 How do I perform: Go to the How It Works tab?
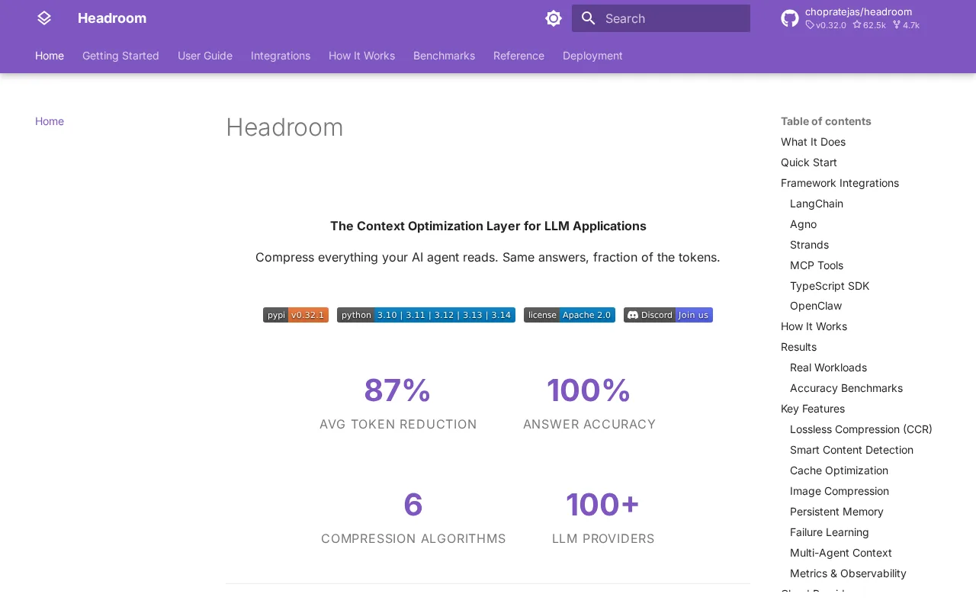pos(361,56)
